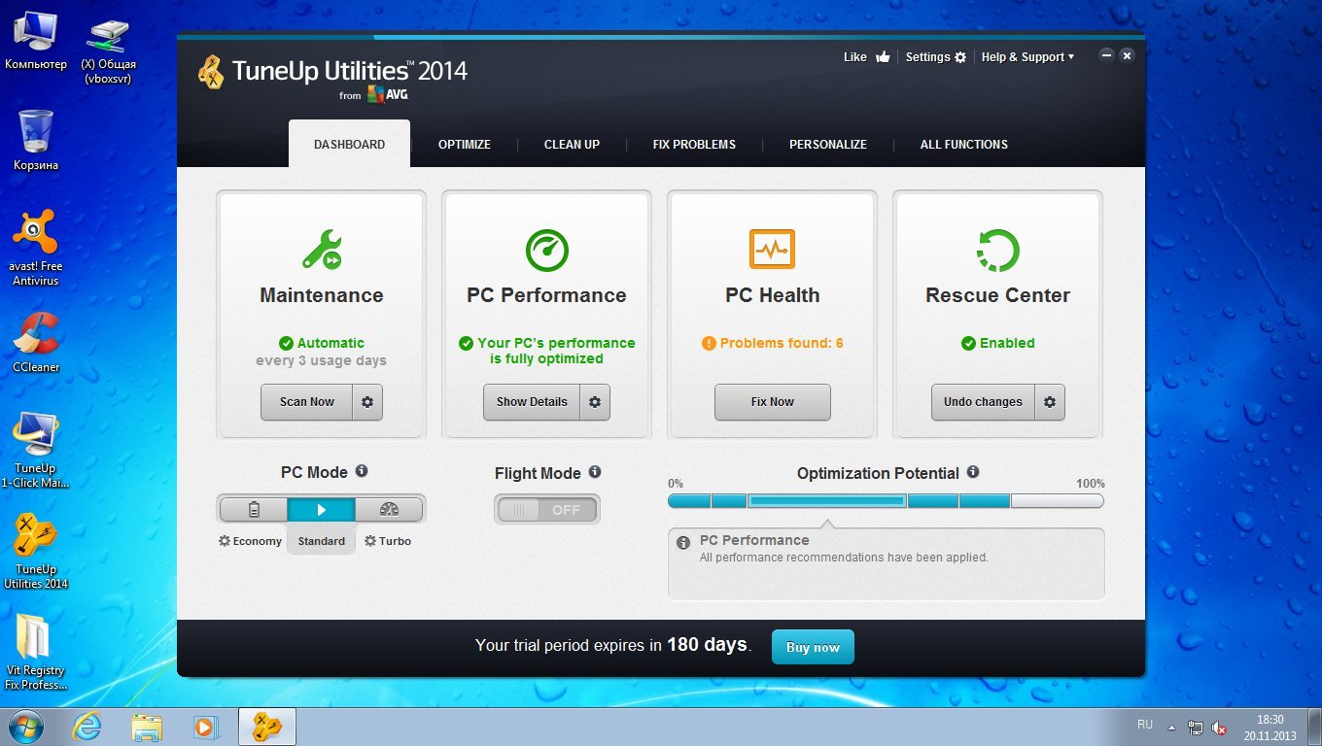Open Vit Registry Fix folder on desktop
This screenshot has width=1322, height=746.
point(36,652)
